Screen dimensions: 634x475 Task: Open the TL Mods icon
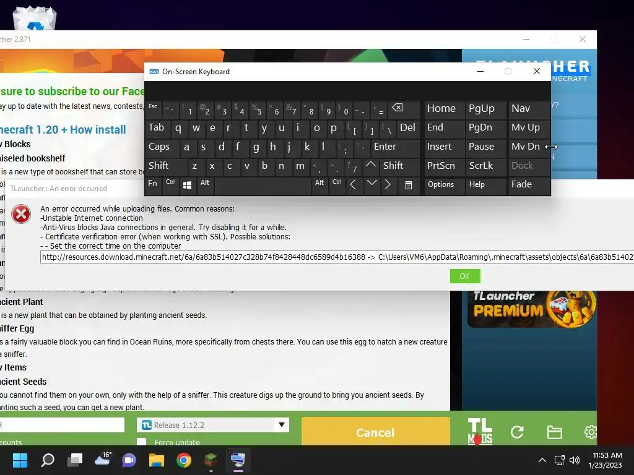coord(480,431)
